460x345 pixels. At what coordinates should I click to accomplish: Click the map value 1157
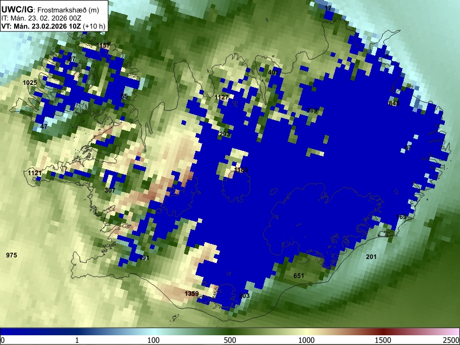pyautogui.click(x=103, y=45)
